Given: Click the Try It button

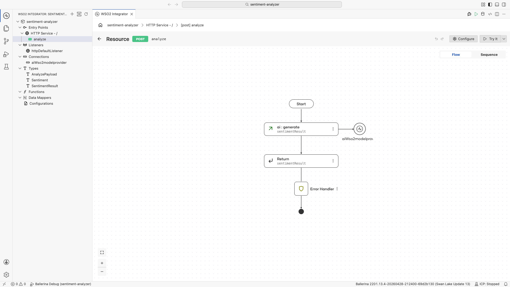Looking at the screenshot, I should pos(490,39).
